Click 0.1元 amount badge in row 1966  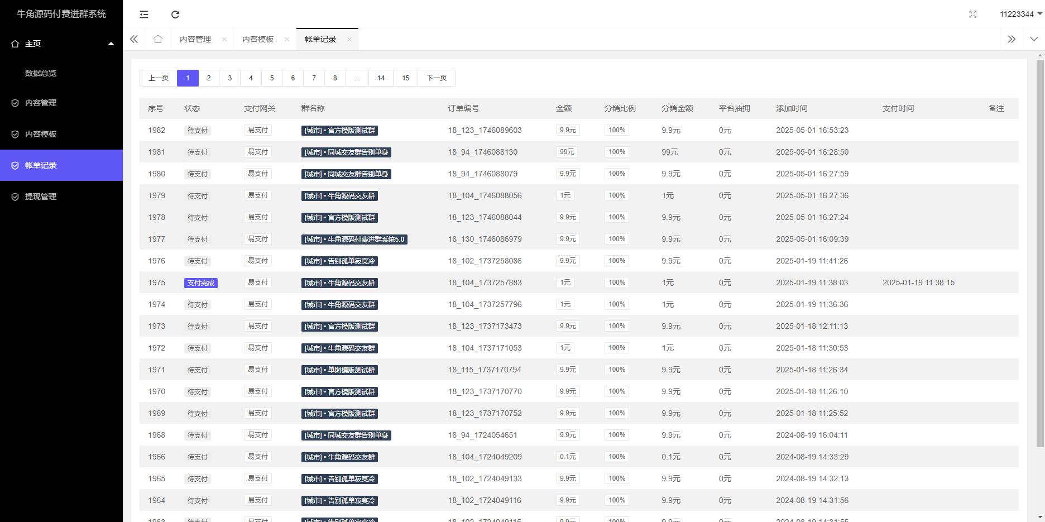568,457
